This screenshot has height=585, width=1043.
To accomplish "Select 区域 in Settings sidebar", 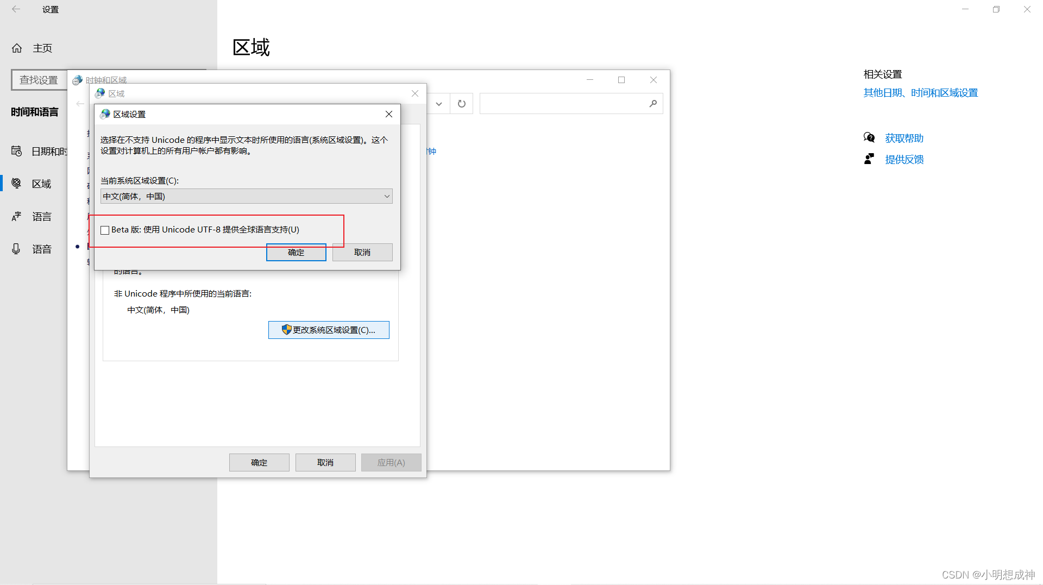I will (x=42, y=184).
